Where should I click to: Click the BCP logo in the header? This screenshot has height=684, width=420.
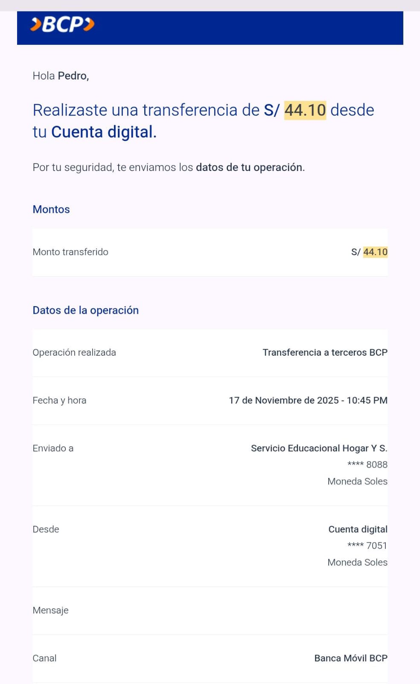(x=62, y=24)
